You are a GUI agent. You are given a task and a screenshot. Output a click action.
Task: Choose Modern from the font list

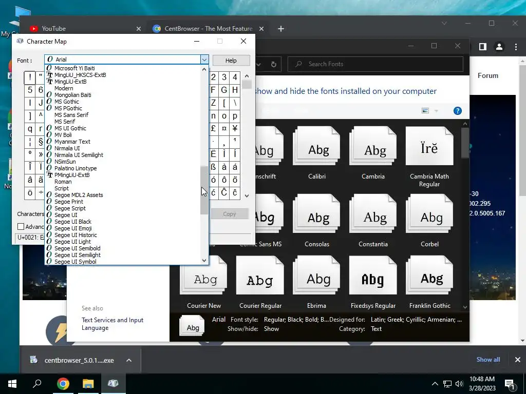(x=64, y=88)
